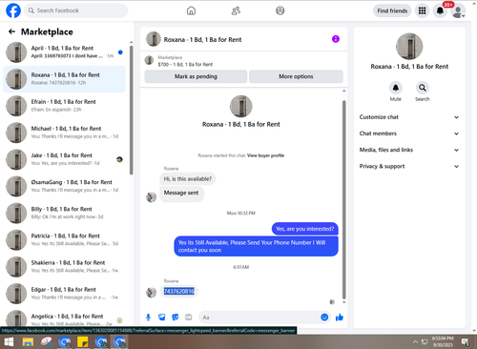
Task: Expand the Privacy & support section
Action: click(409, 166)
